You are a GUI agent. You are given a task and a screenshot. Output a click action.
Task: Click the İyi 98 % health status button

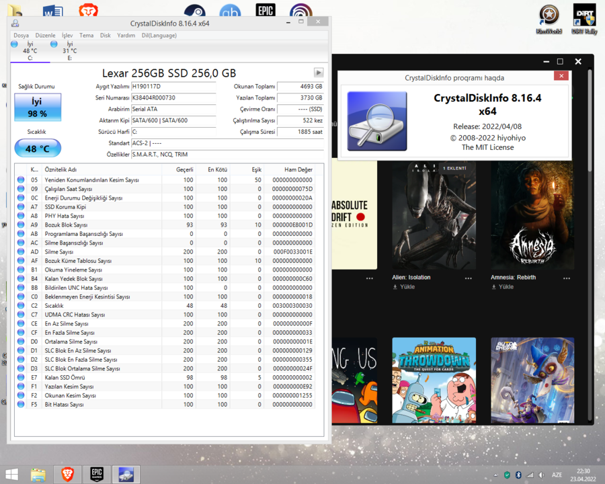click(38, 108)
